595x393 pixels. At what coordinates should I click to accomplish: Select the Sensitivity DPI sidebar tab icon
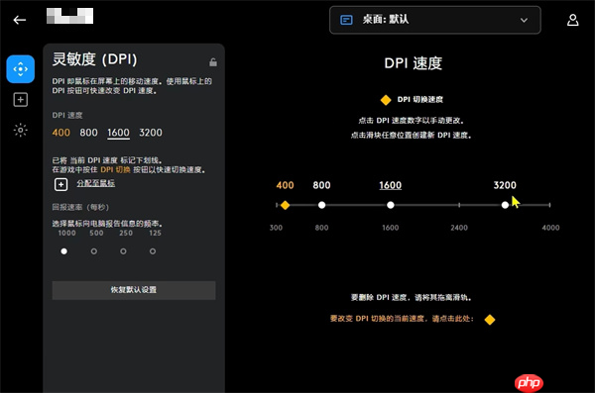(21, 69)
